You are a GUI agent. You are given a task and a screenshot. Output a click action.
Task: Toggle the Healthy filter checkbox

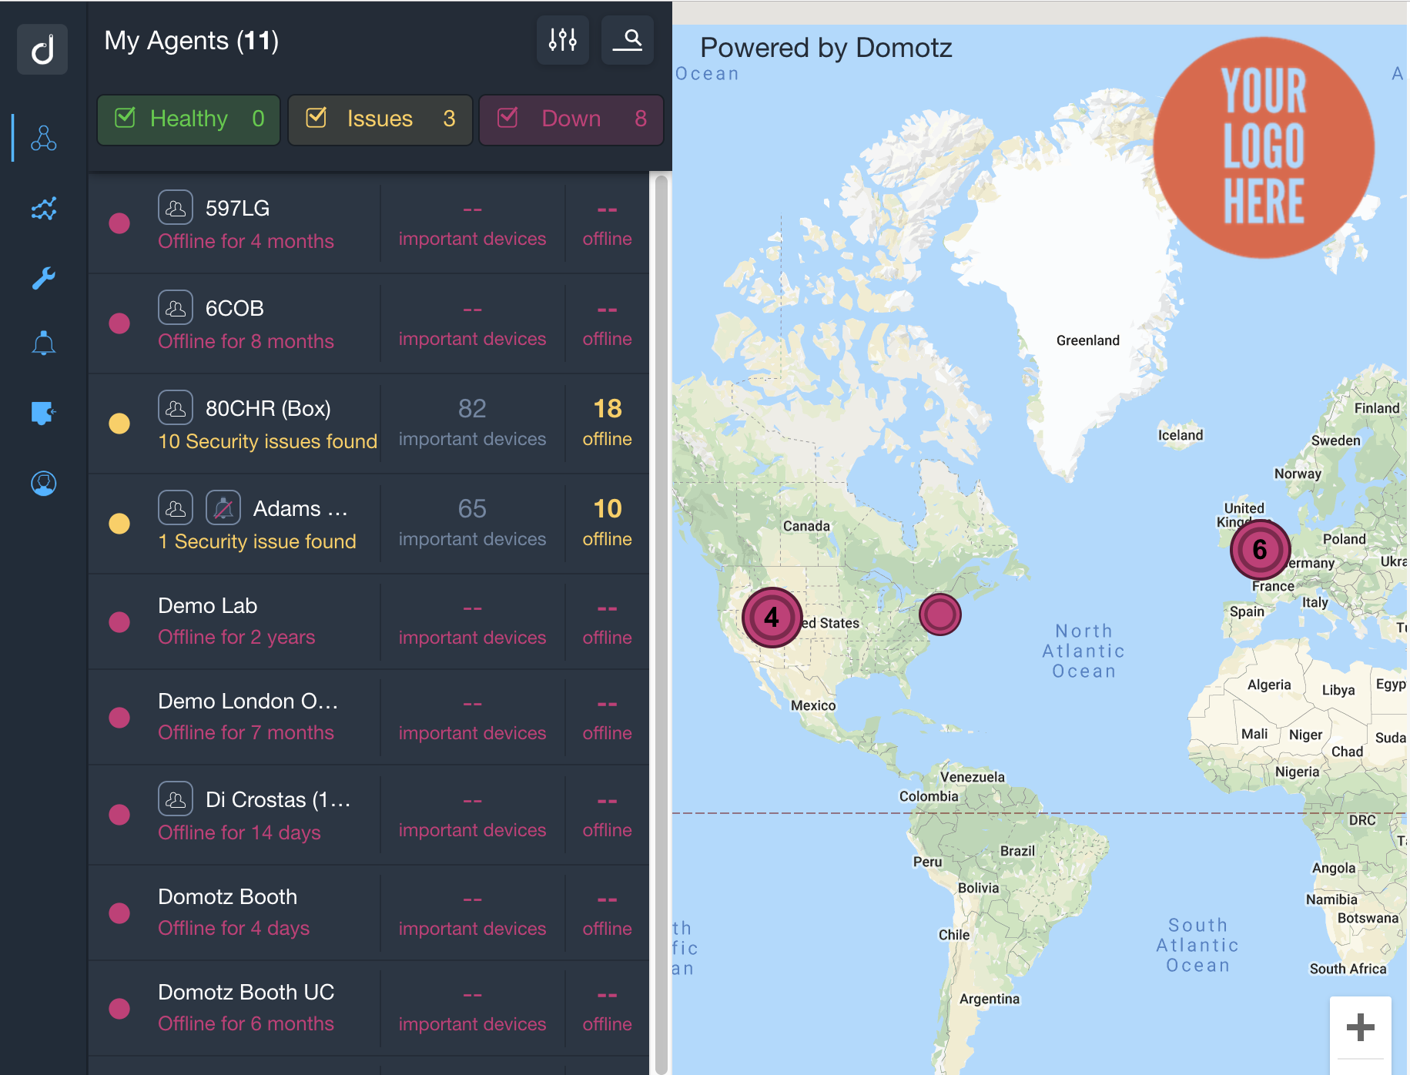[x=125, y=118]
